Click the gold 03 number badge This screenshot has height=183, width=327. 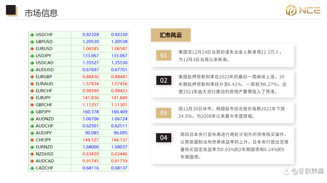click(x=164, y=113)
